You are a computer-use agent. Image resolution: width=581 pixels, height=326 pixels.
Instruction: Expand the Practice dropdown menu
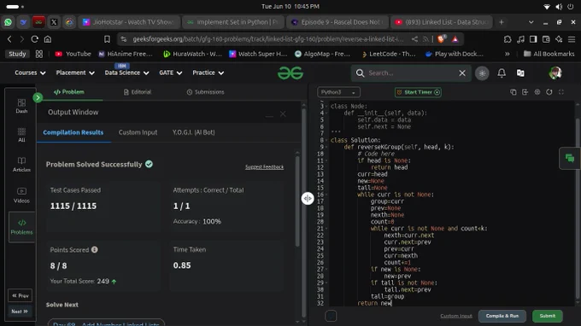pos(208,73)
